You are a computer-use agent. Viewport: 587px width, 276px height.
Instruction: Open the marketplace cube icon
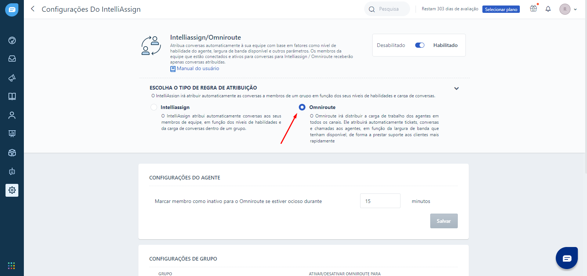[x=12, y=153]
